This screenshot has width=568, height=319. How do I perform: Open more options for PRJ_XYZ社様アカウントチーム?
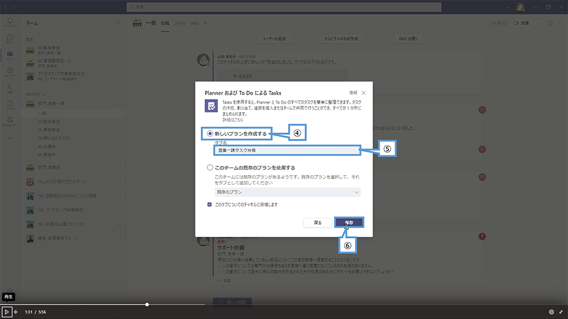click(118, 182)
